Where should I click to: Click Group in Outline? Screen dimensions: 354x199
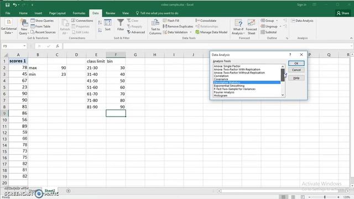click(x=267, y=20)
